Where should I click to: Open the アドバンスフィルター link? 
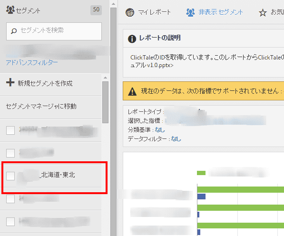tap(32, 63)
